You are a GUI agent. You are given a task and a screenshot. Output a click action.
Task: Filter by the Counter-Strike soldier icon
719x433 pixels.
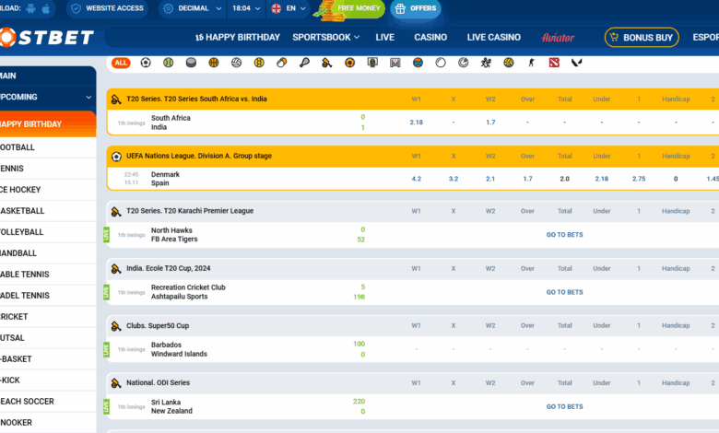click(532, 63)
